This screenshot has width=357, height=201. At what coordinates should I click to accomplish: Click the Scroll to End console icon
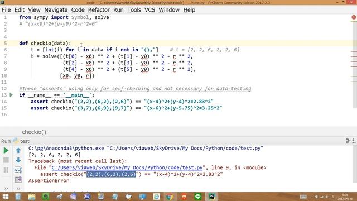[x=18, y=180]
